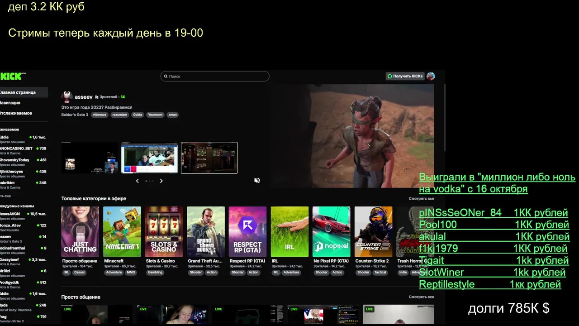This screenshot has height=326, width=579.
Task: Click the page vertical scrollbar
Action: coord(444,118)
